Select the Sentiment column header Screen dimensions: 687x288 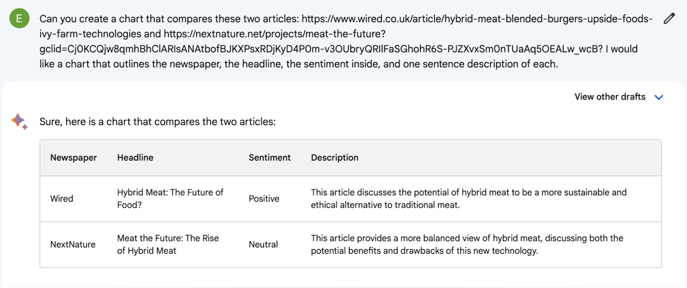coord(269,157)
